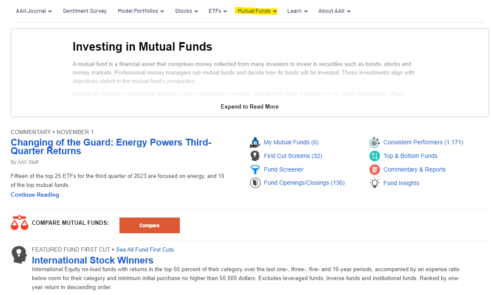Viewport: 491px width, 295px height.
Task: Expand to Read More of the intro
Action: click(250, 106)
